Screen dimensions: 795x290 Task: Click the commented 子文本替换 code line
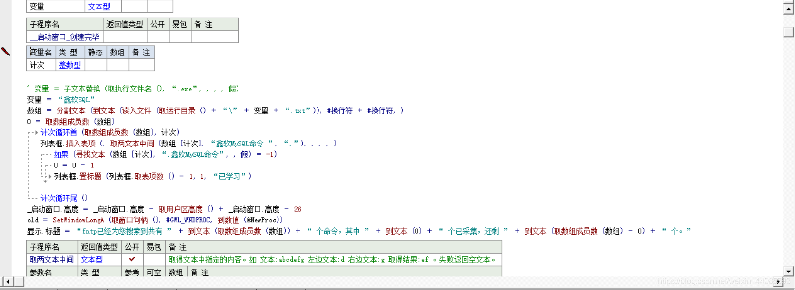(133, 89)
